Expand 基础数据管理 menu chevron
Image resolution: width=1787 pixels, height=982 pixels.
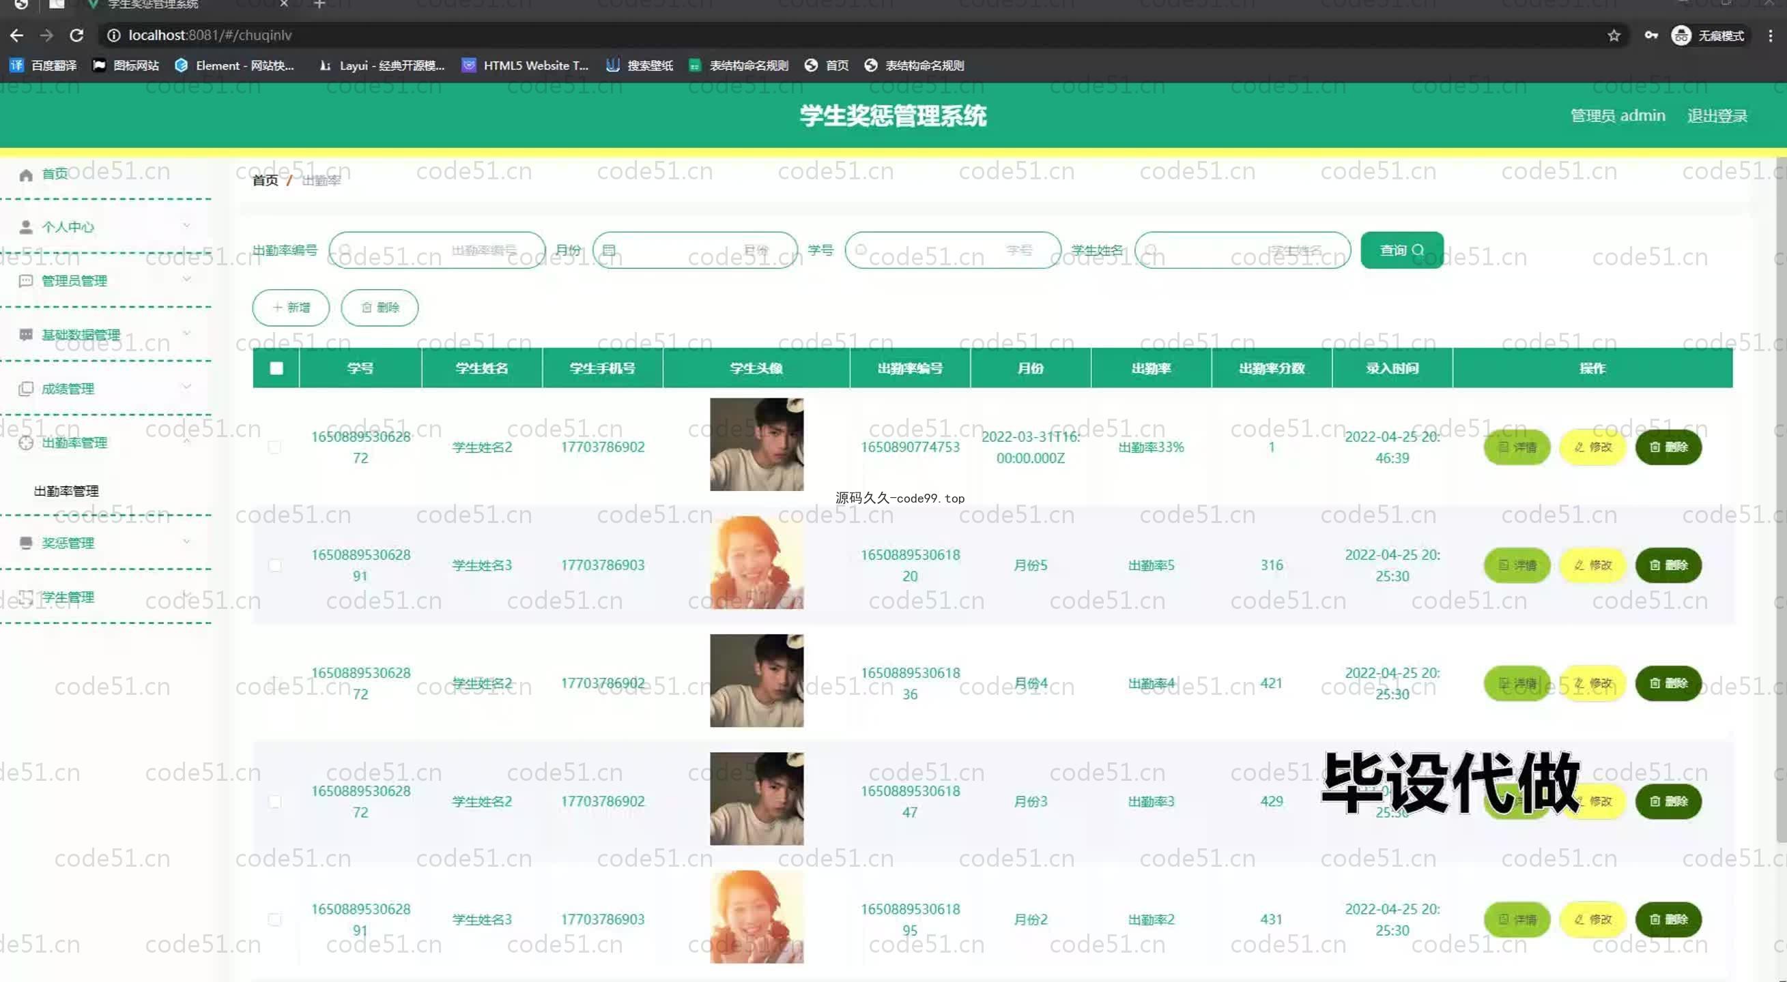point(186,333)
